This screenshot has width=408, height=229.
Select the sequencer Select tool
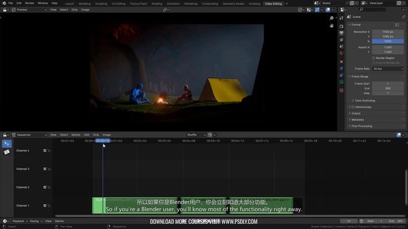[7, 144]
